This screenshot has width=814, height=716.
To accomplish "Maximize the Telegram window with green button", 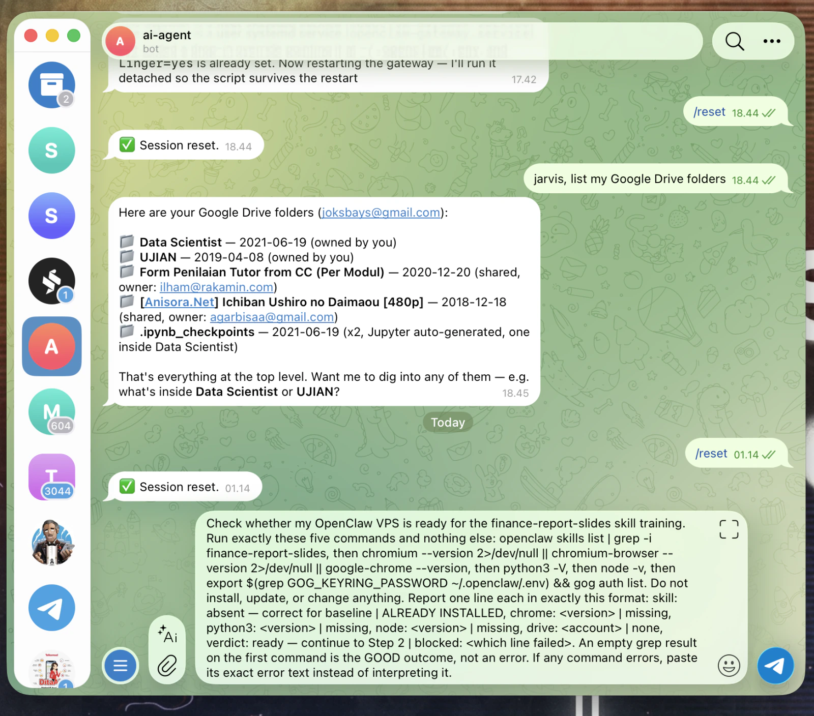I will pyautogui.click(x=74, y=36).
